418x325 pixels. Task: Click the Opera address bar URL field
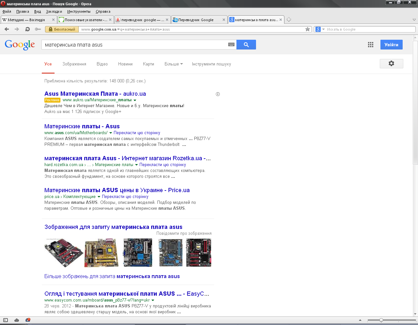click(x=192, y=29)
